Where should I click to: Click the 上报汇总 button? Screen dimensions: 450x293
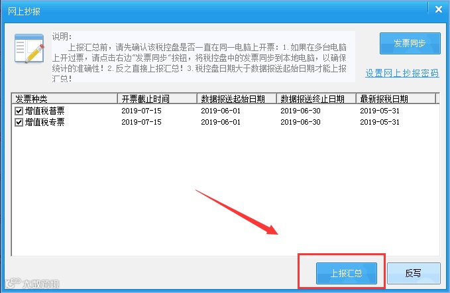point(347,273)
